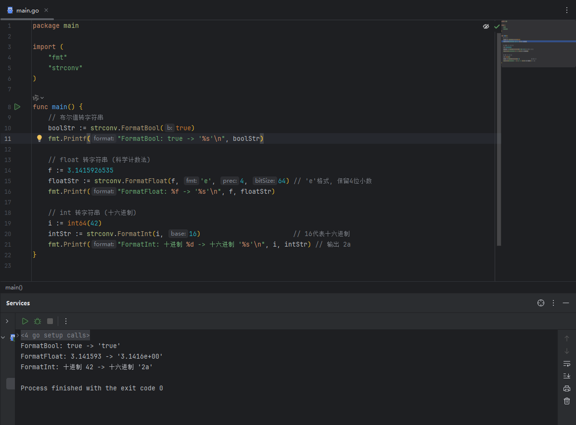Click the main() breadcrumb

pyautogui.click(x=14, y=287)
